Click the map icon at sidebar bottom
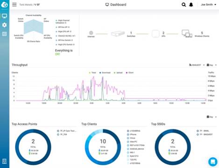This screenshot has height=168, width=219. coord(5,161)
